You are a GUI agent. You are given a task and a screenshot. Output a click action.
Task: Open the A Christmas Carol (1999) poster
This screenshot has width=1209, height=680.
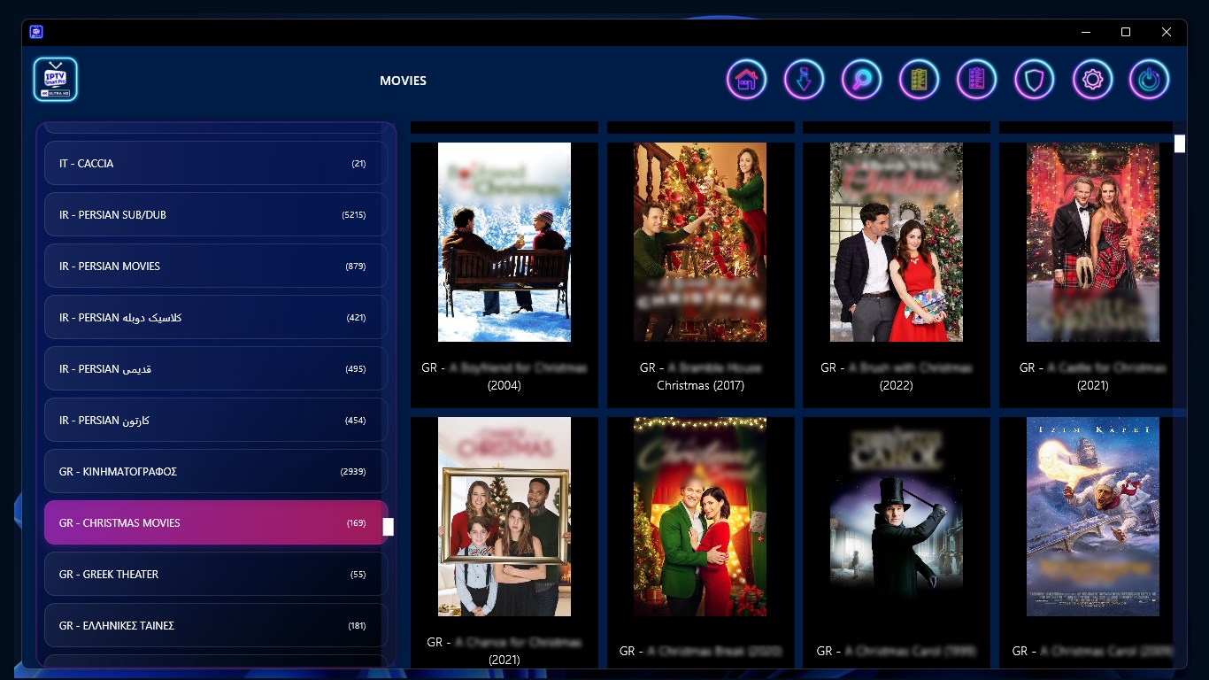(x=896, y=517)
